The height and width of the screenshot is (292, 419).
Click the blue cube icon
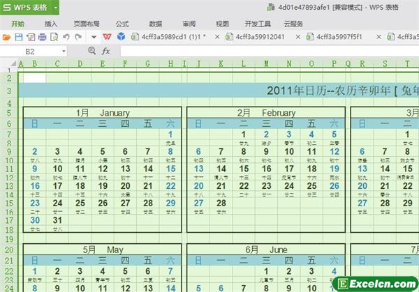pos(121,36)
